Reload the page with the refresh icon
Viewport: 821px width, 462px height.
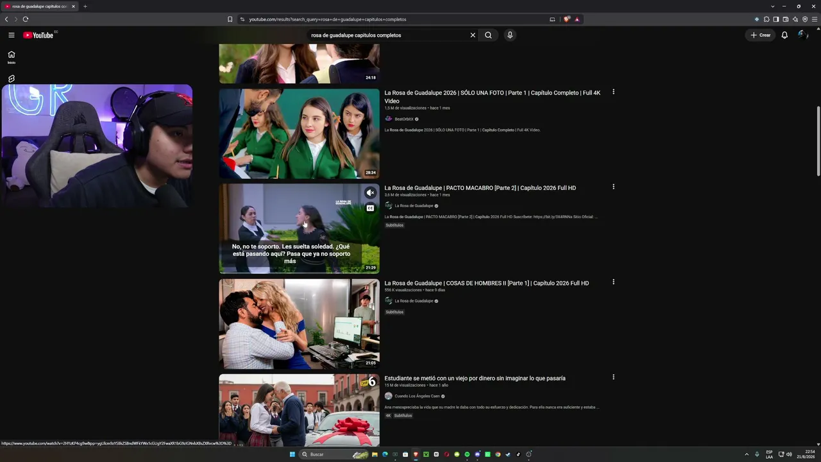click(x=26, y=19)
